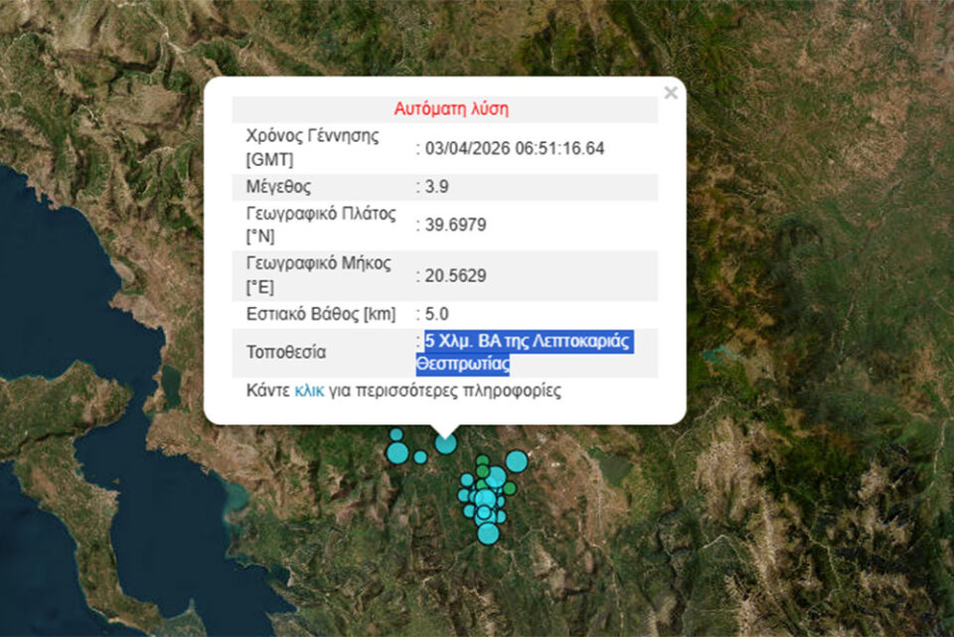Select the topmost green earthquake marker
This screenshot has width=954, height=637.
point(482,461)
